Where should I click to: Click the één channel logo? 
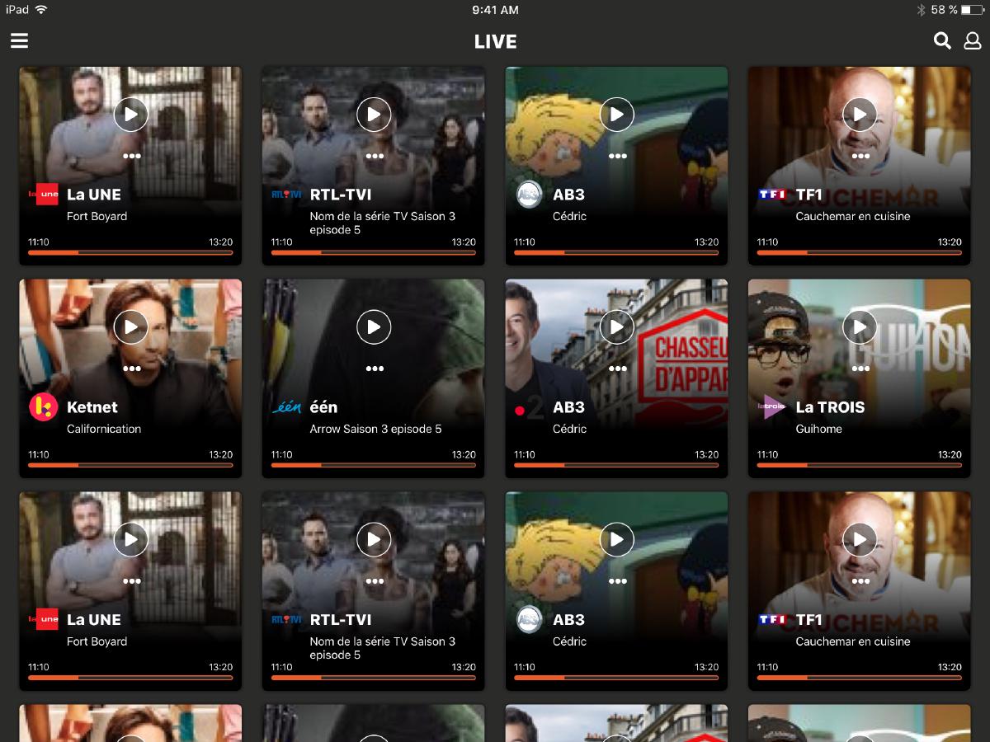coord(286,407)
